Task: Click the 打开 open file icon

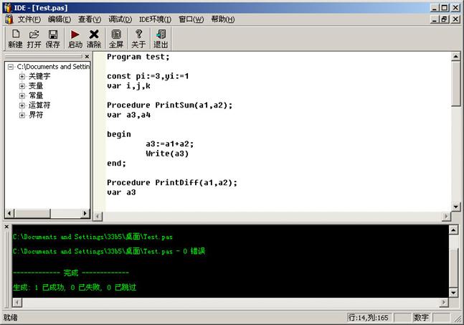Action: pyautogui.click(x=34, y=39)
